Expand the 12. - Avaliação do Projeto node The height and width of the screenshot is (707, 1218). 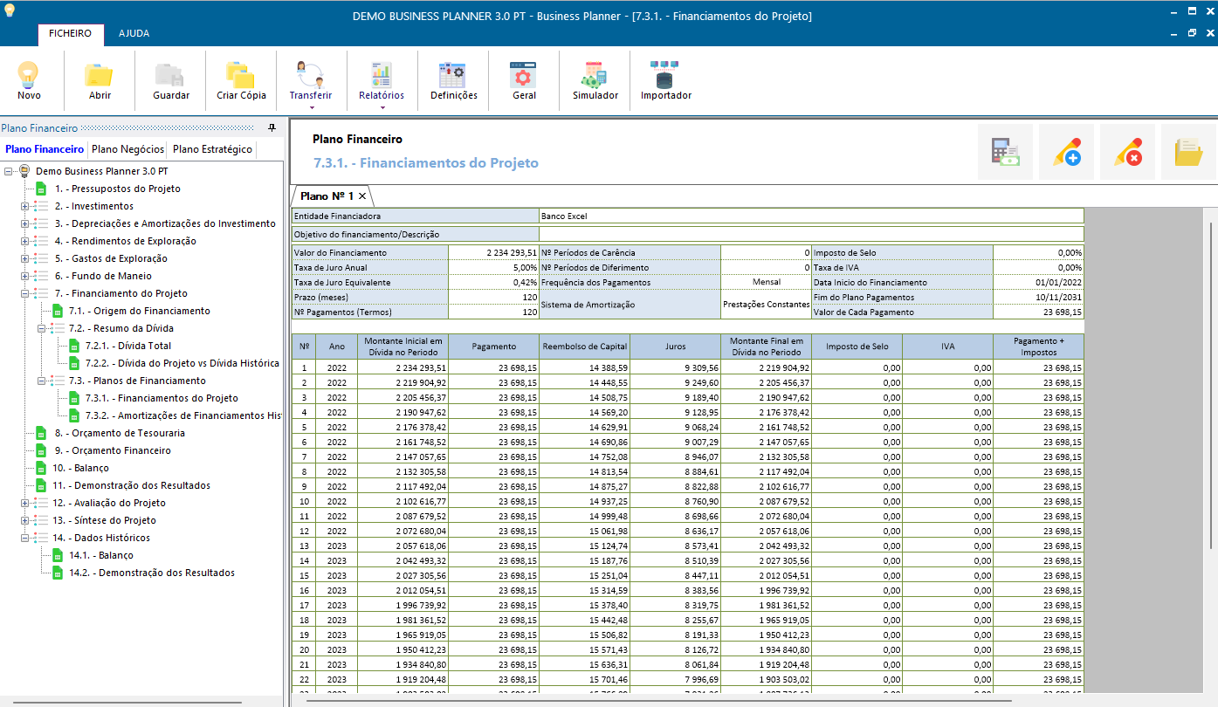[x=25, y=504]
